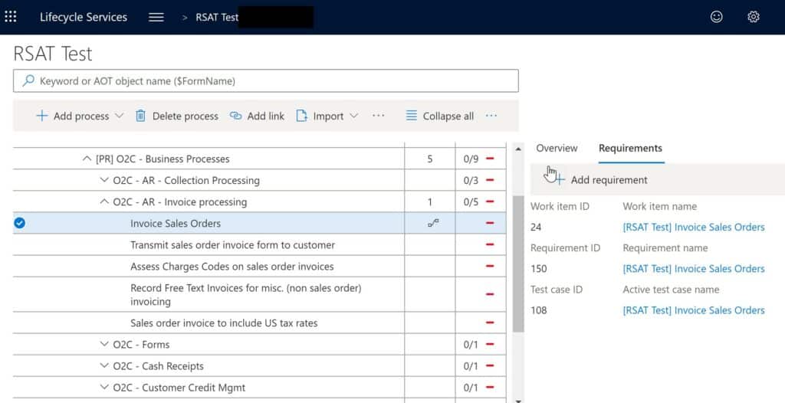
Task: Click the 0/5 count in Invoice processing row
Action: (471, 202)
